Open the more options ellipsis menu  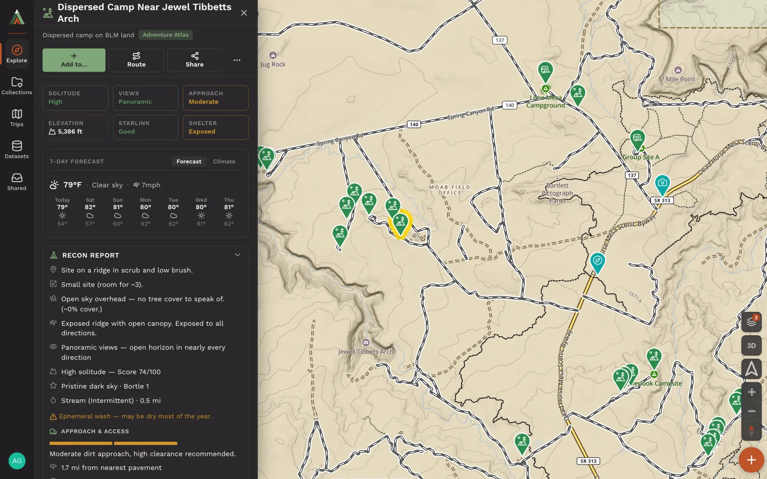[x=237, y=60]
